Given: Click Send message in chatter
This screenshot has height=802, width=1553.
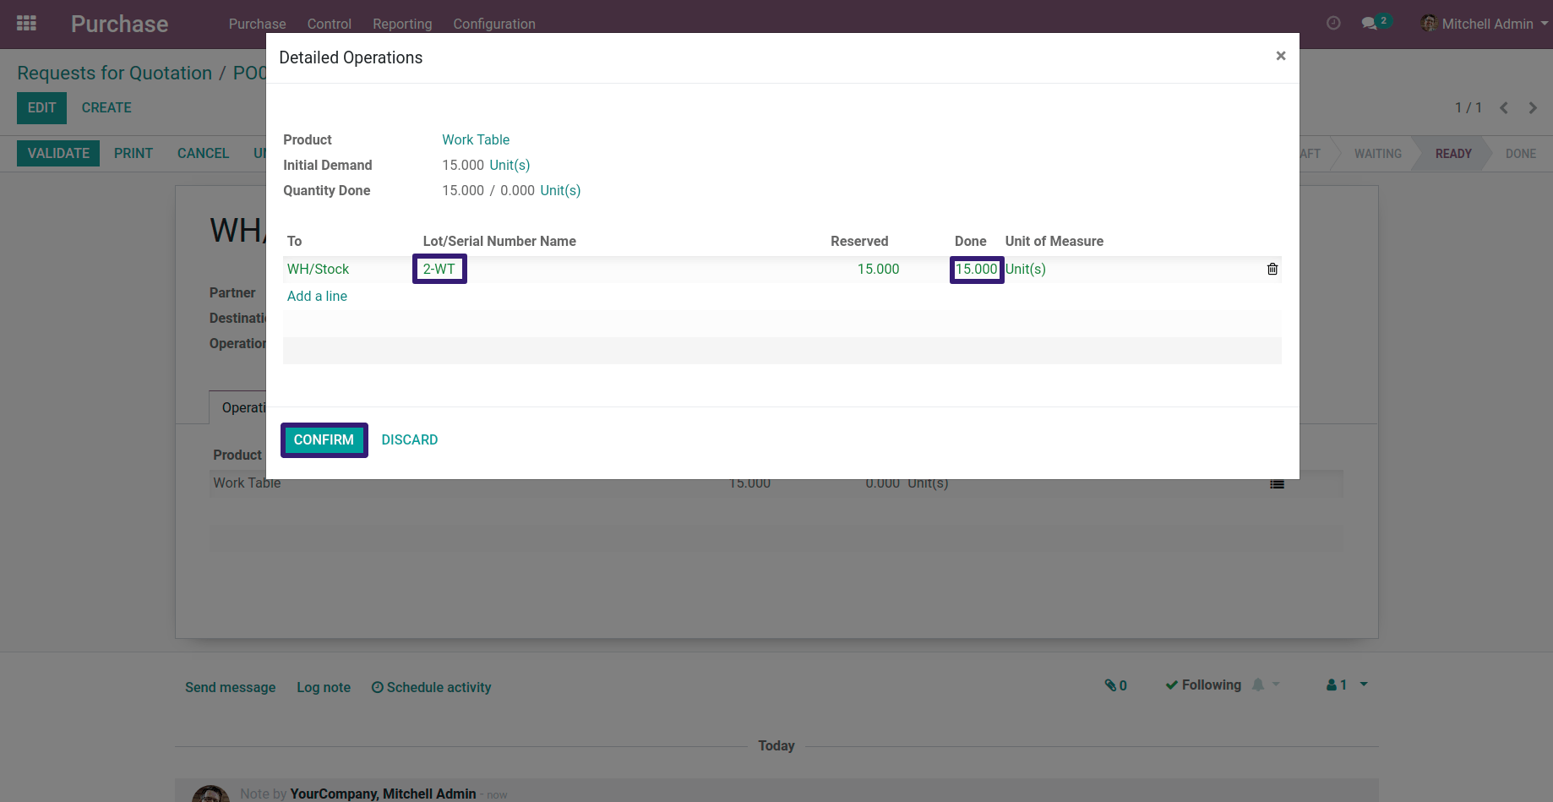Looking at the screenshot, I should coord(230,687).
